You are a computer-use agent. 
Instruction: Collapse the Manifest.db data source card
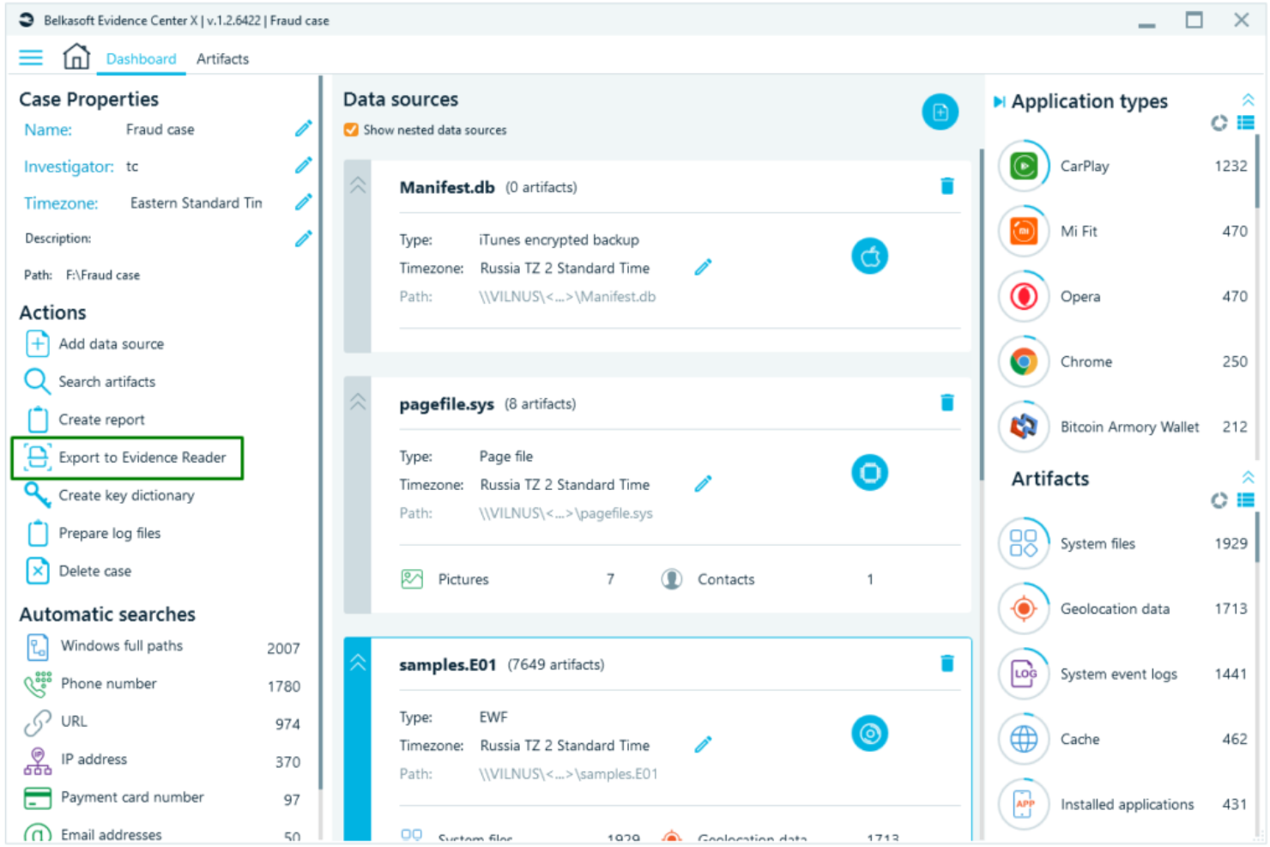pyautogui.click(x=358, y=185)
